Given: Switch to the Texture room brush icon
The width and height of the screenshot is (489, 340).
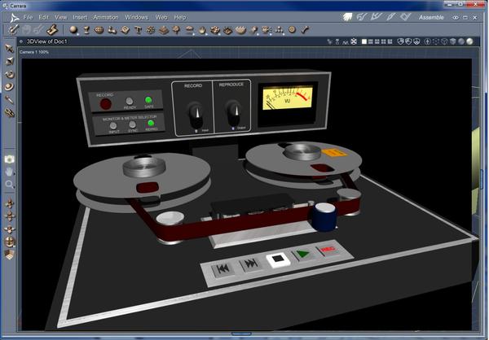Looking at the screenshot, I should [391, 17].
